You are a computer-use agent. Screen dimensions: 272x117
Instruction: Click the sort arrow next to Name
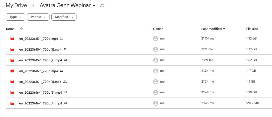pyautogui.click(x=21, y=29)
